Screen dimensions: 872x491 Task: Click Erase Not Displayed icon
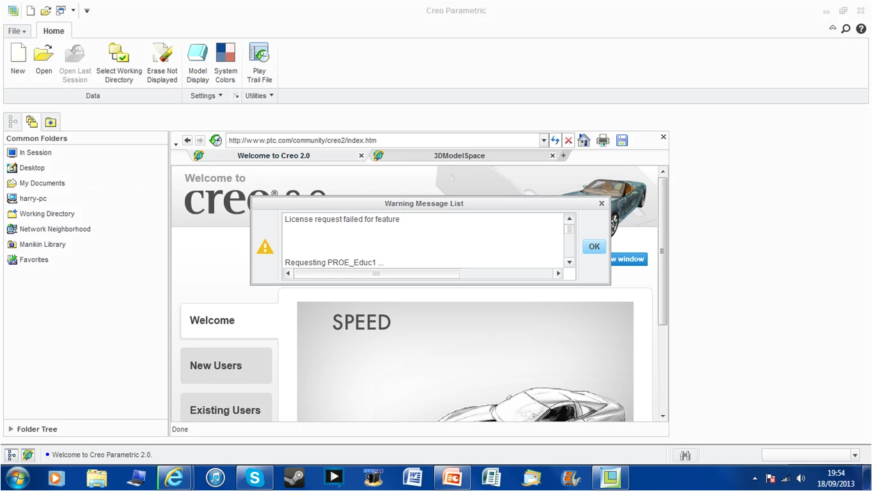pyautogui.click(x=162, y=53)
